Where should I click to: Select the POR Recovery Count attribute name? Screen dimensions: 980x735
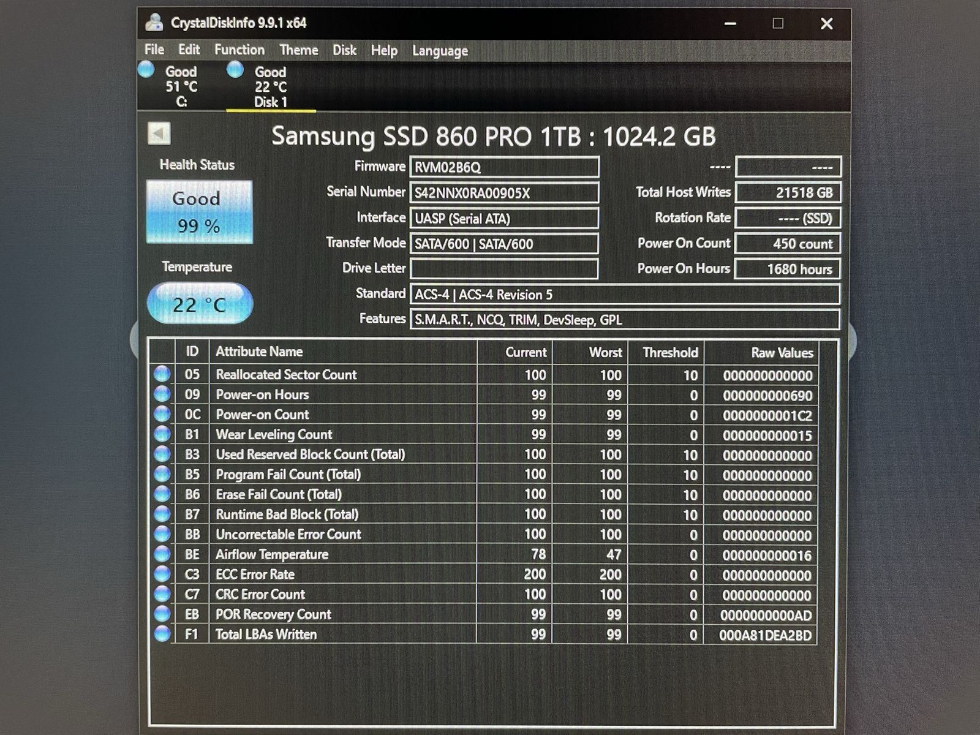[273, 614]
